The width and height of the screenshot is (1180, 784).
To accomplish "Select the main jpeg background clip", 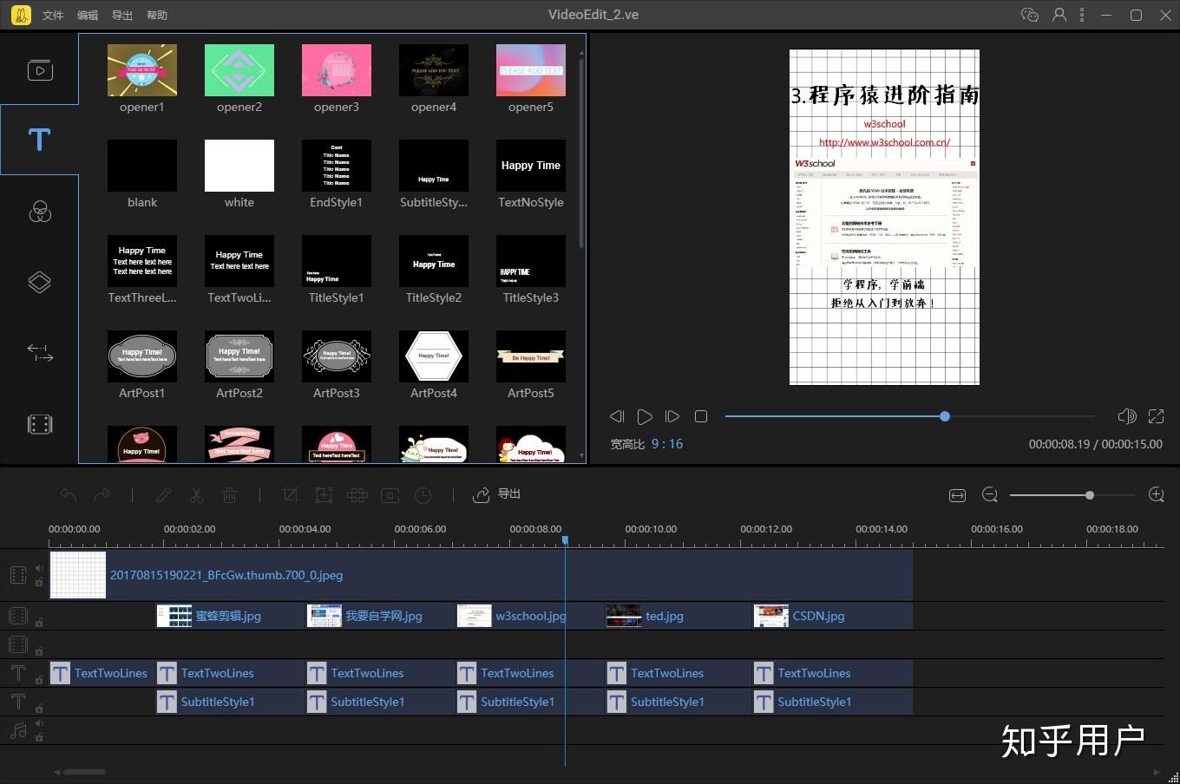I will (x=481, y=575).
